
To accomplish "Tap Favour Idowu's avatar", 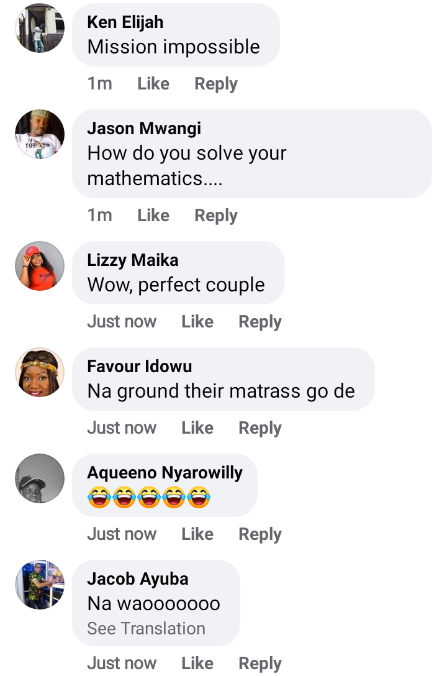I will (40, 373).
